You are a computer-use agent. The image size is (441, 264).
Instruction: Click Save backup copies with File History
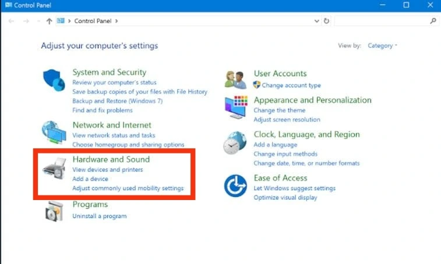coord(140,92)
